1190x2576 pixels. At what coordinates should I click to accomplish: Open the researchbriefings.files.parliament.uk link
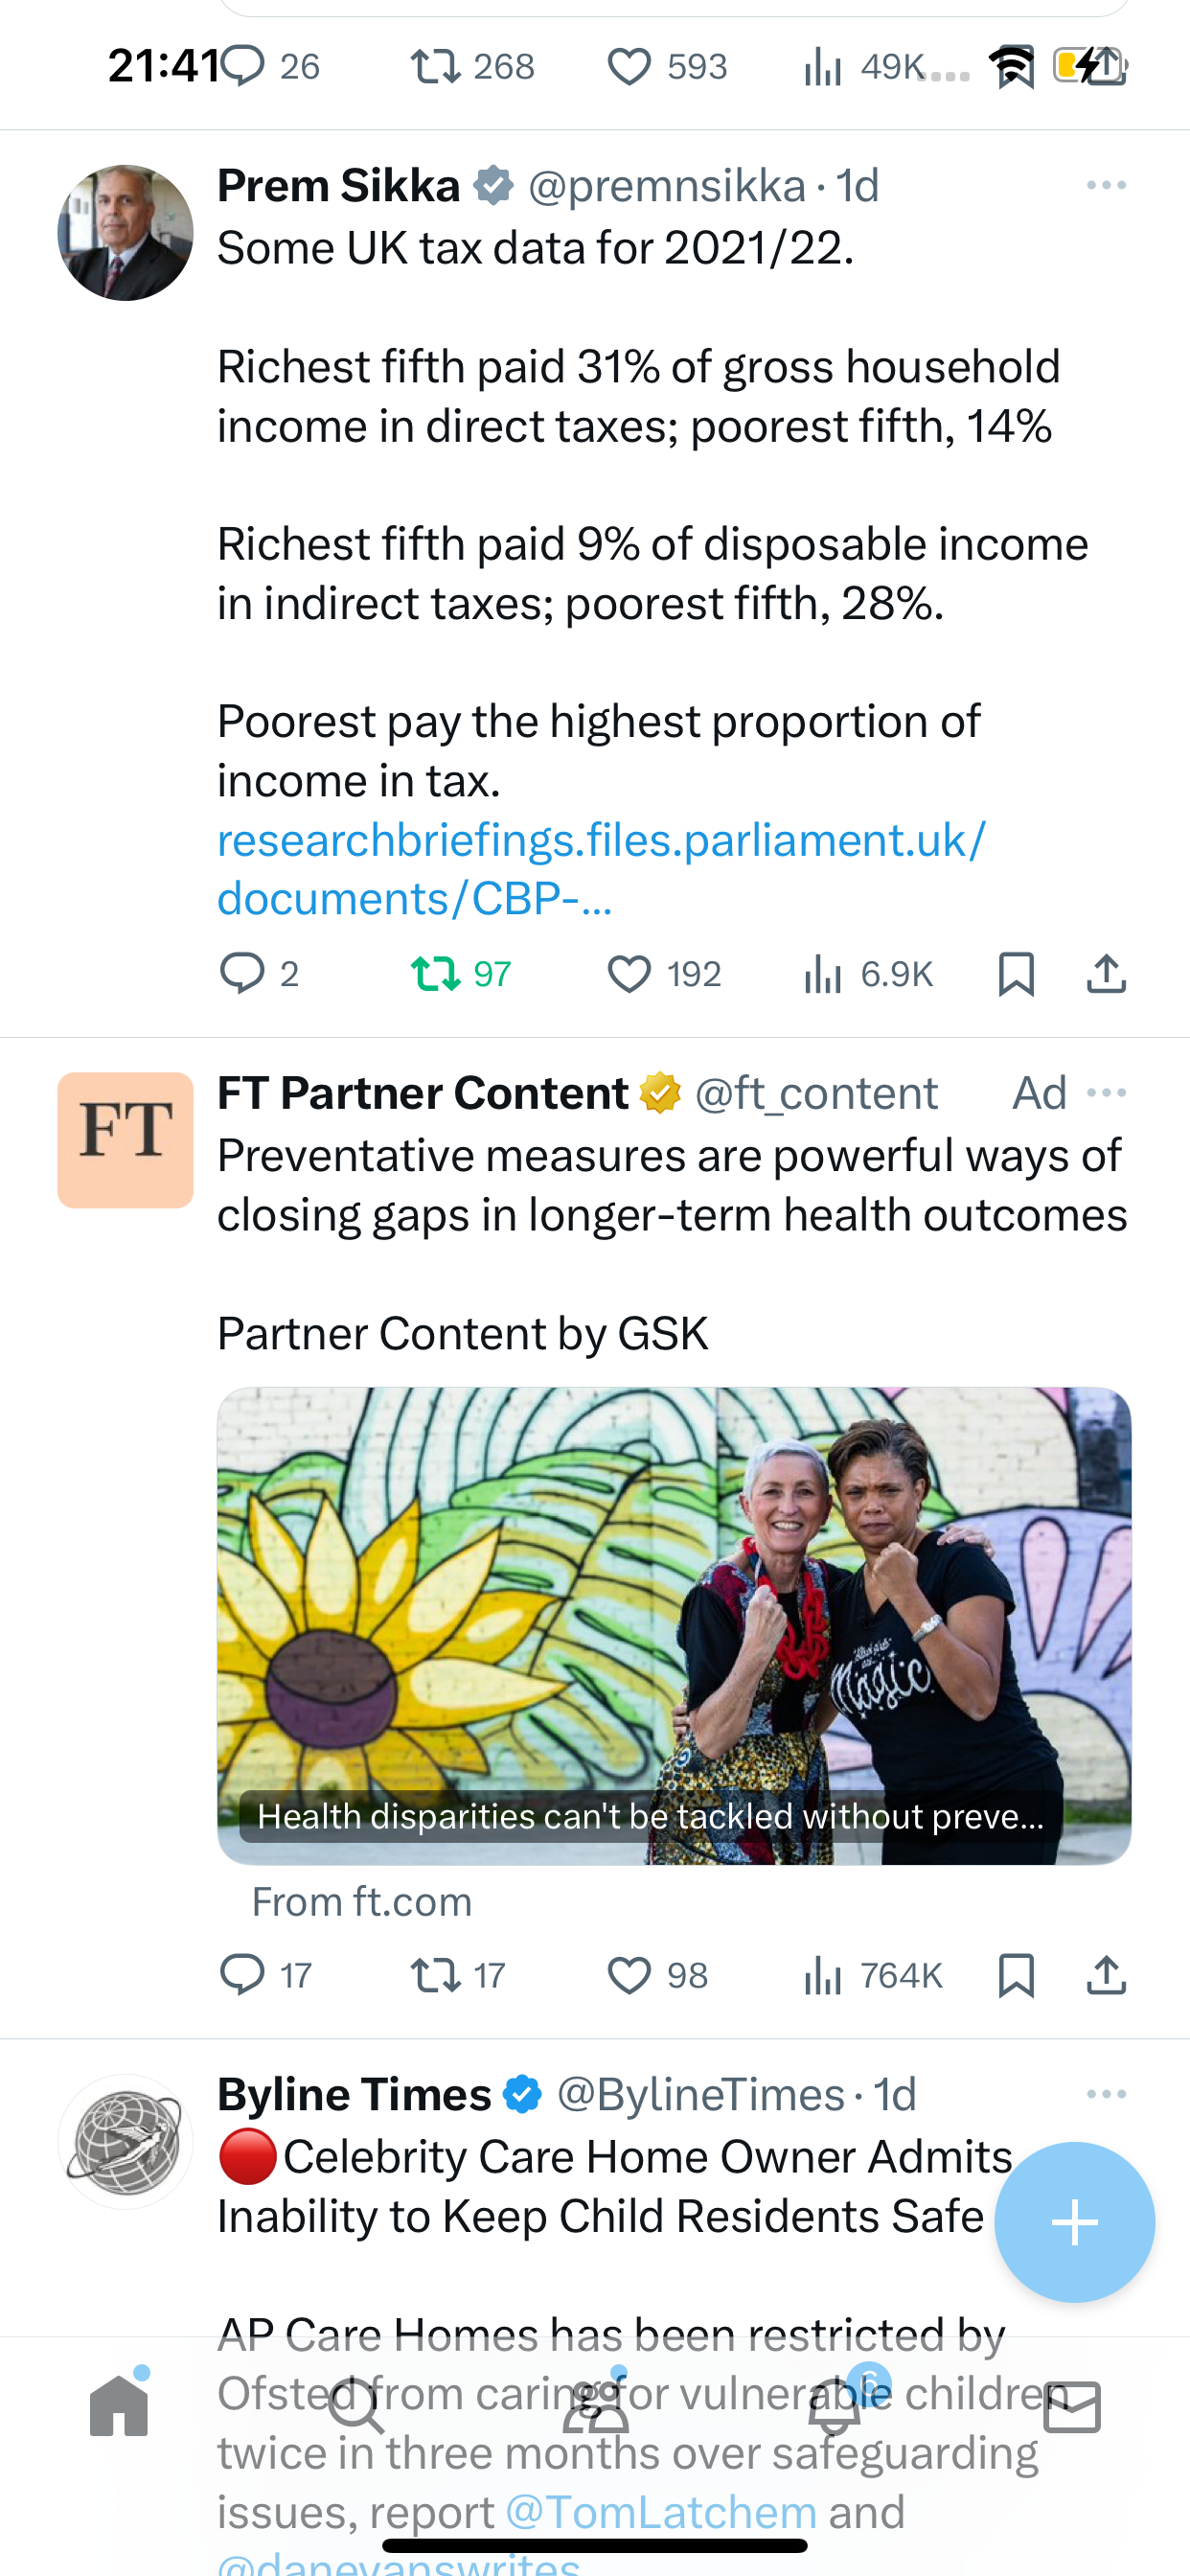pyautogui.click(x=602, y=868)
